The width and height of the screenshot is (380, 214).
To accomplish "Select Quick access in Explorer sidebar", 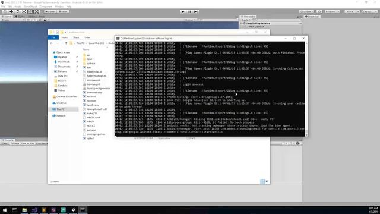I will point(64,52).
